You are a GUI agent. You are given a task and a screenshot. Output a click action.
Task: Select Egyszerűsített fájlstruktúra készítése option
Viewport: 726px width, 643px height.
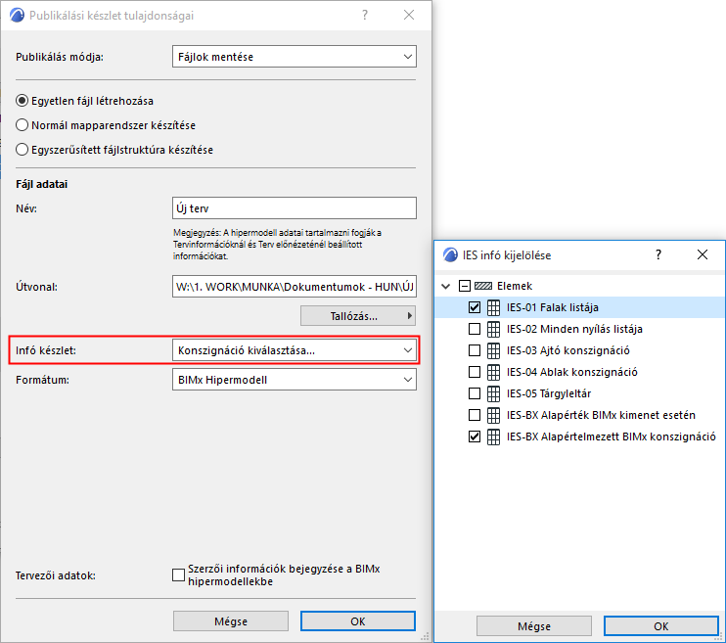coord(22,150)
